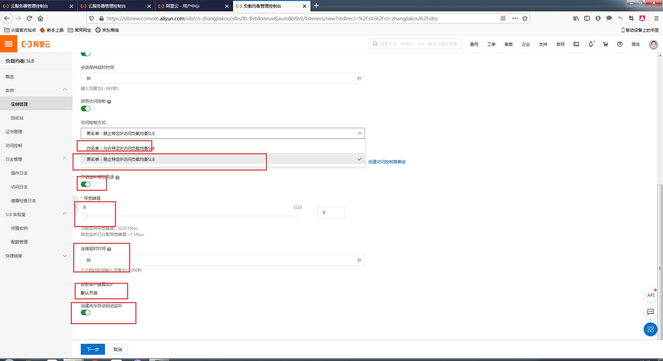The image size is (663, 361).
Task: Open the floating API panel icon
Action: click(x=650, y=295)
